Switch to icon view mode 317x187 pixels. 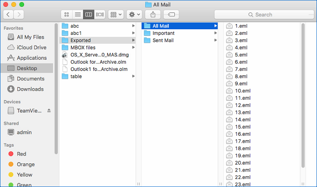tap(67, 15)
